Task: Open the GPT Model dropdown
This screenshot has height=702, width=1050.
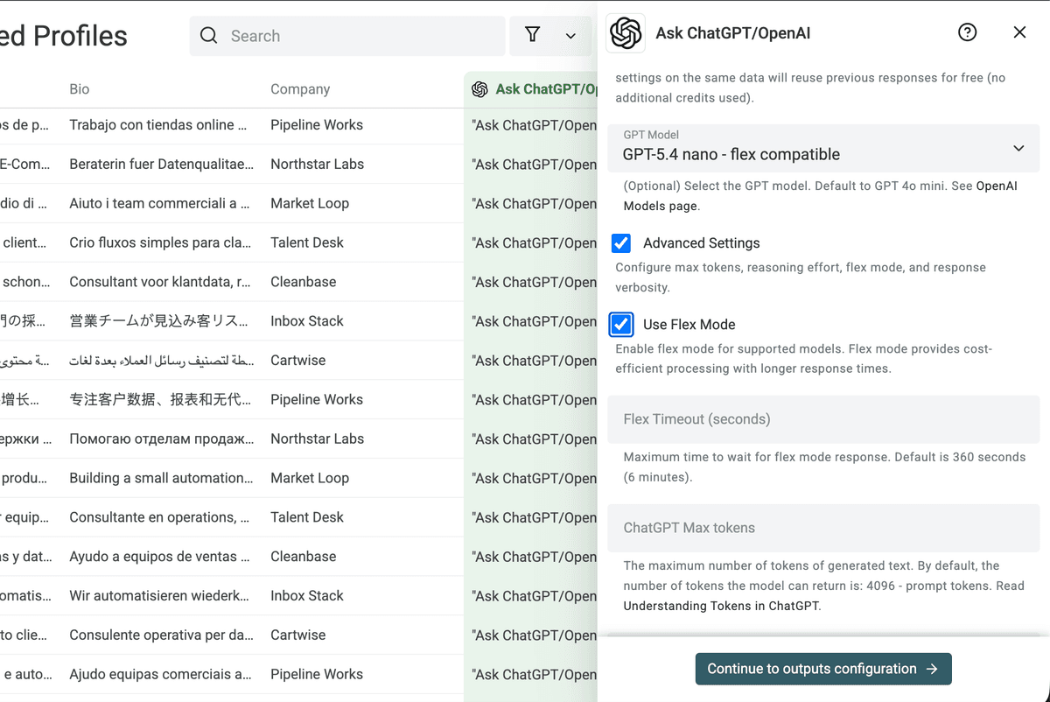Action: tap(823, 147)
